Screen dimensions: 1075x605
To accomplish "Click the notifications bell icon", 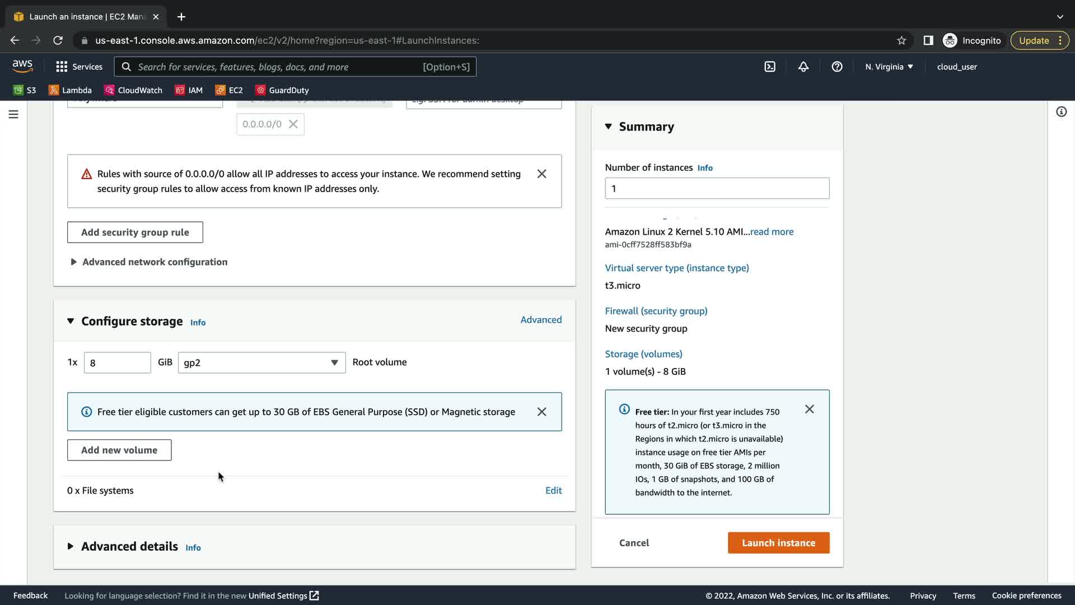I will tap(803, 67).
